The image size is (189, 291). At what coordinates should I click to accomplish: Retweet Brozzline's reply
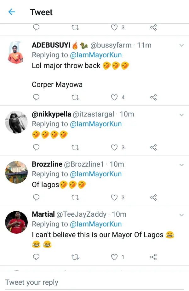pyautogui.click(x=75, y=197)
